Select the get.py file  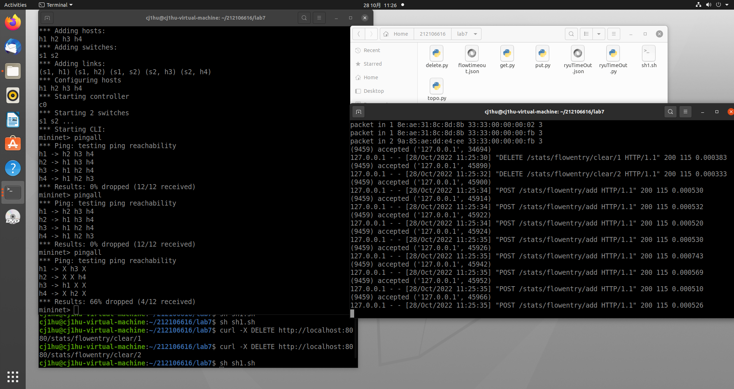tap(507, 57)
